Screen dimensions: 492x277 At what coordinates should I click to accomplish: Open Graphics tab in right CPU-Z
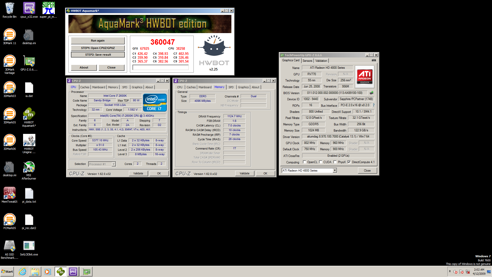pos(243,87)
